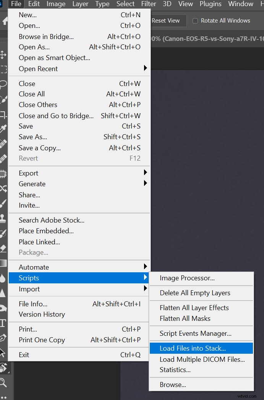Select the Eraser tool

(x=3, y=248)
